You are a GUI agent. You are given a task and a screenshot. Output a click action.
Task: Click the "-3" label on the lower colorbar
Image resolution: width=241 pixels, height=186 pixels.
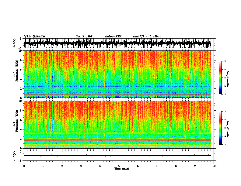click(224, 112)
